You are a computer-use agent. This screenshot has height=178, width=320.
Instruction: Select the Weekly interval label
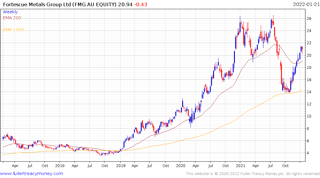coord(10,12)
